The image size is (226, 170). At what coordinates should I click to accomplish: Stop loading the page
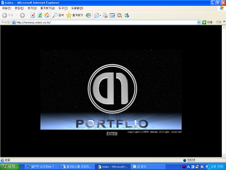coord(33,15)
